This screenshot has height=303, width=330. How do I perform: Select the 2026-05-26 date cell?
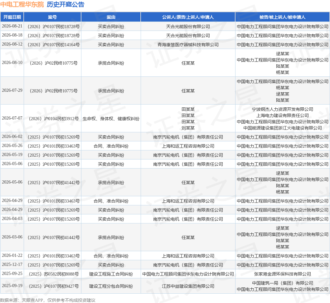(12, 146)
